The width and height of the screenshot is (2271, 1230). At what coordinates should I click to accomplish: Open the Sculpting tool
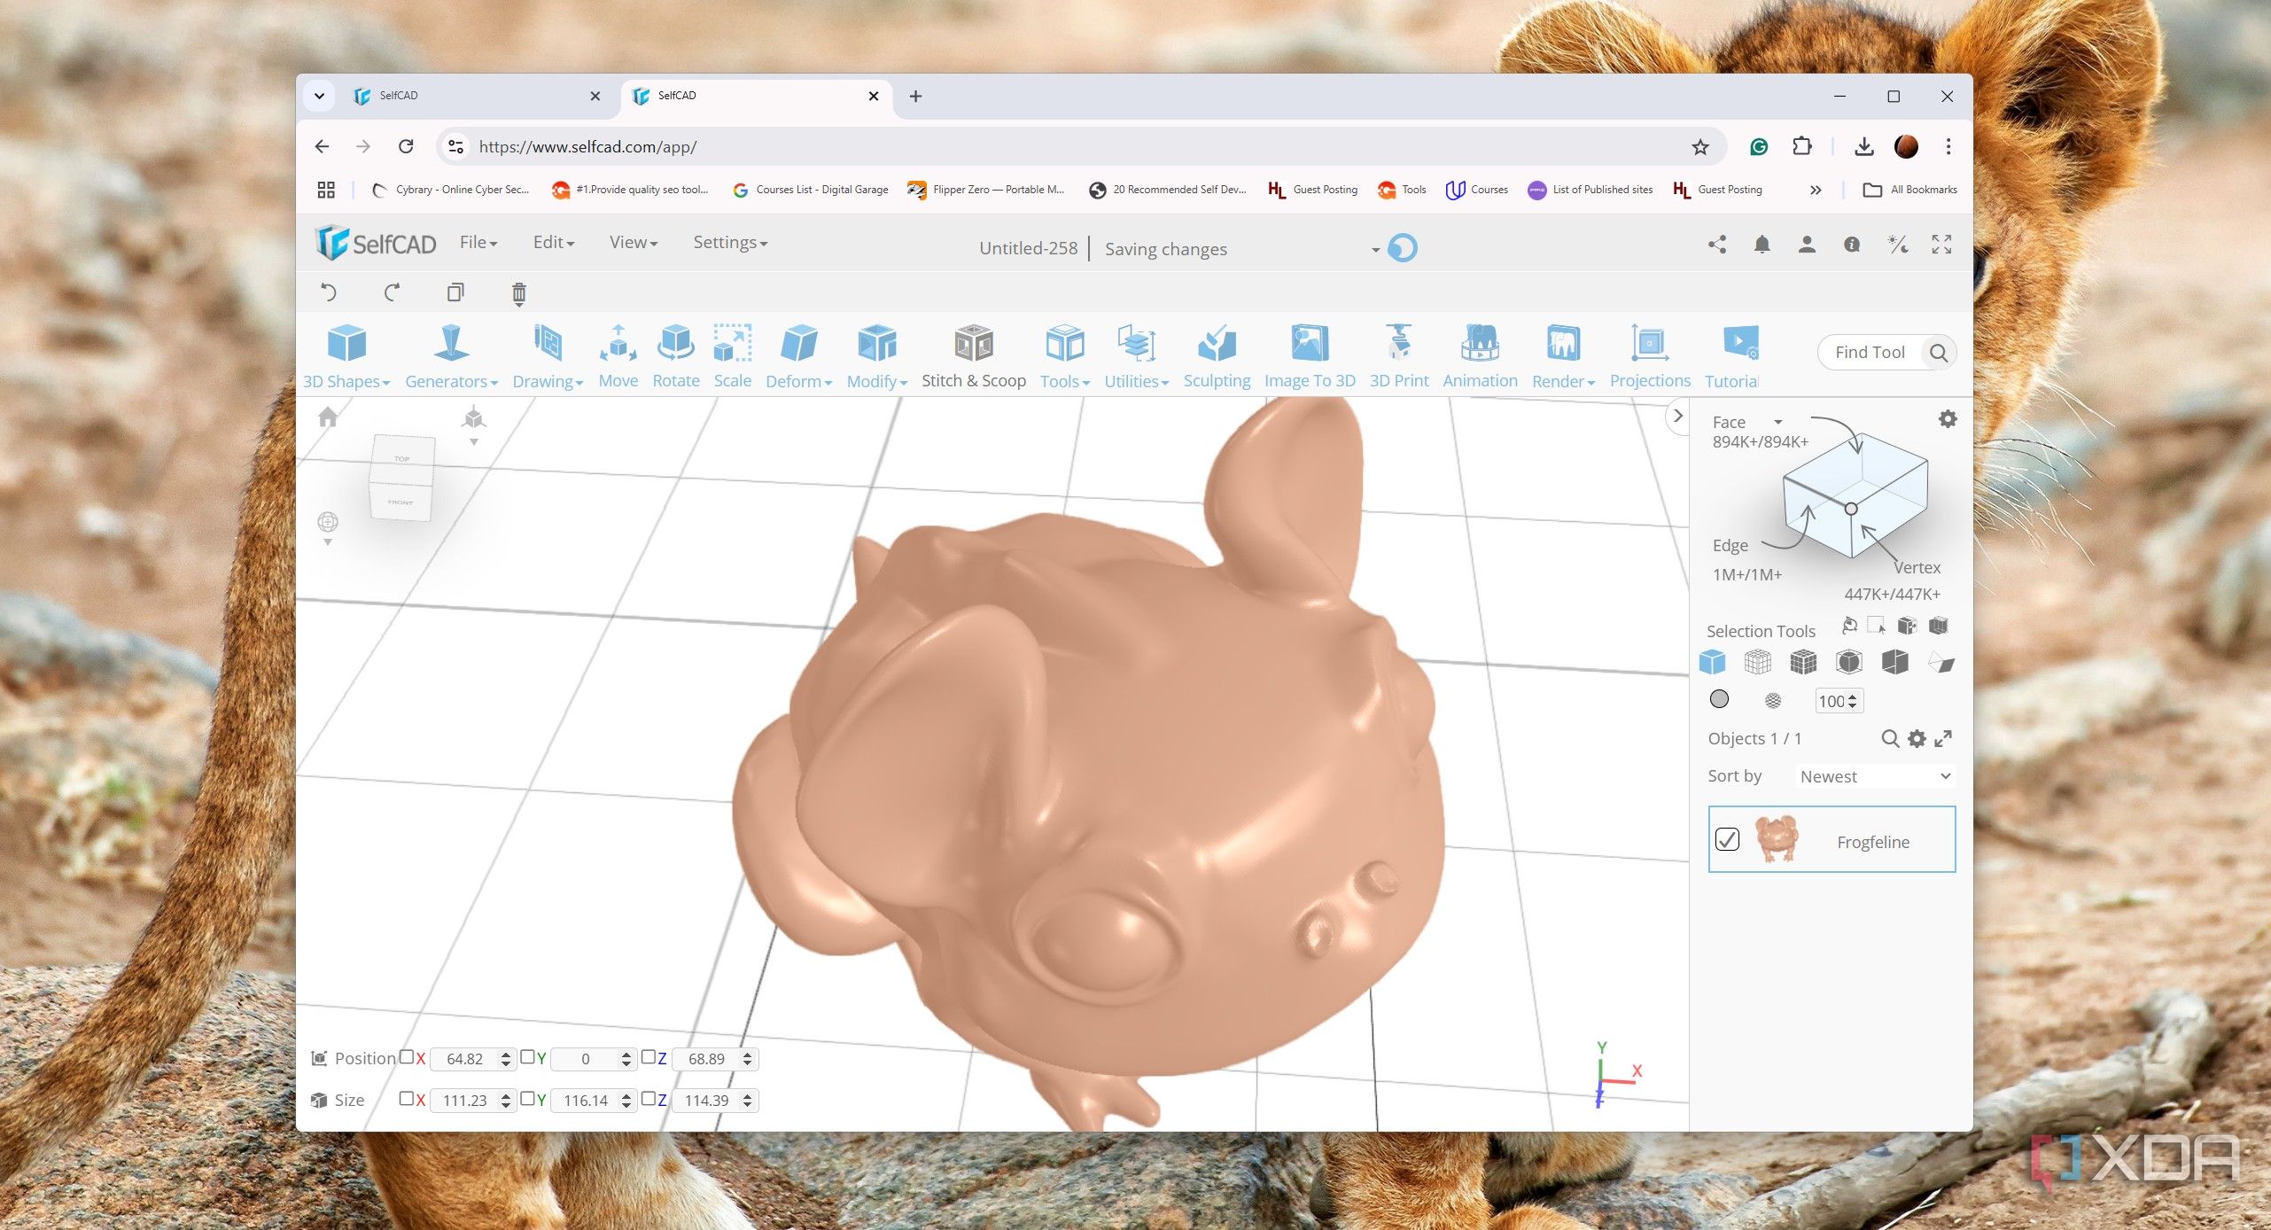pyautogui.click(x=1217, y=356)
